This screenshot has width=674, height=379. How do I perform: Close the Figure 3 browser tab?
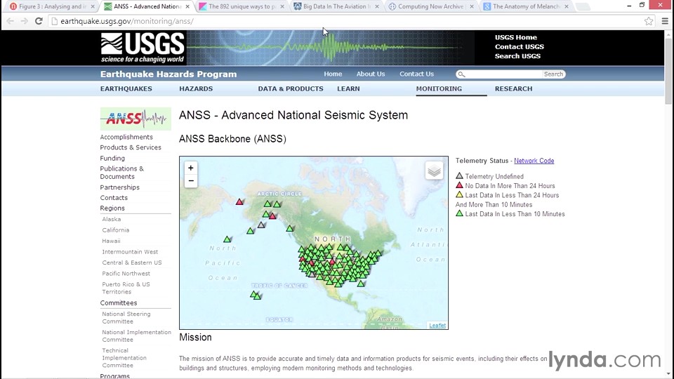pyautogui.click(x=93, y=6)
